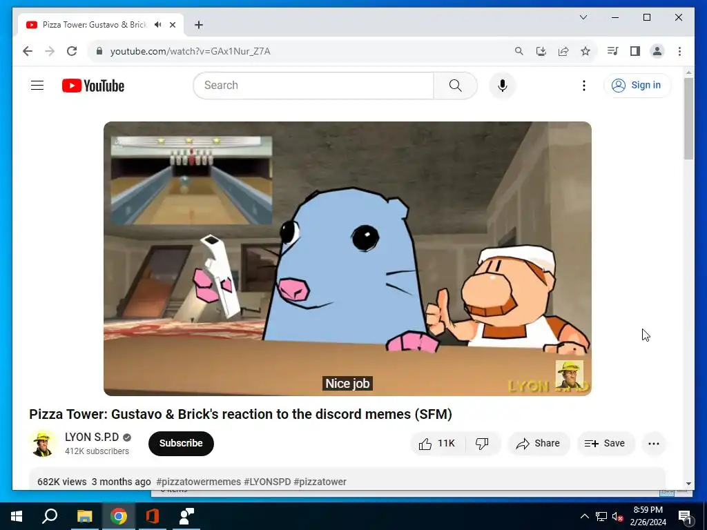Click the share this page icon

coord(563,51)
